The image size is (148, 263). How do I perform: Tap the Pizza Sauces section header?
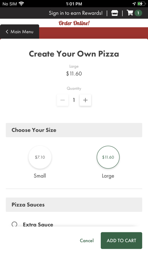pyautogui.click(x=74, y=205)
